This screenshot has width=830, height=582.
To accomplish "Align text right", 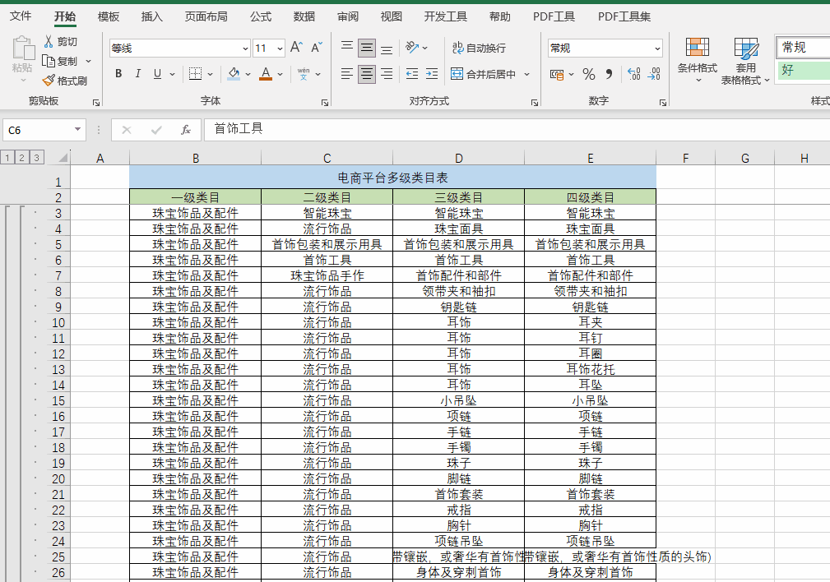I will [387, 73].
